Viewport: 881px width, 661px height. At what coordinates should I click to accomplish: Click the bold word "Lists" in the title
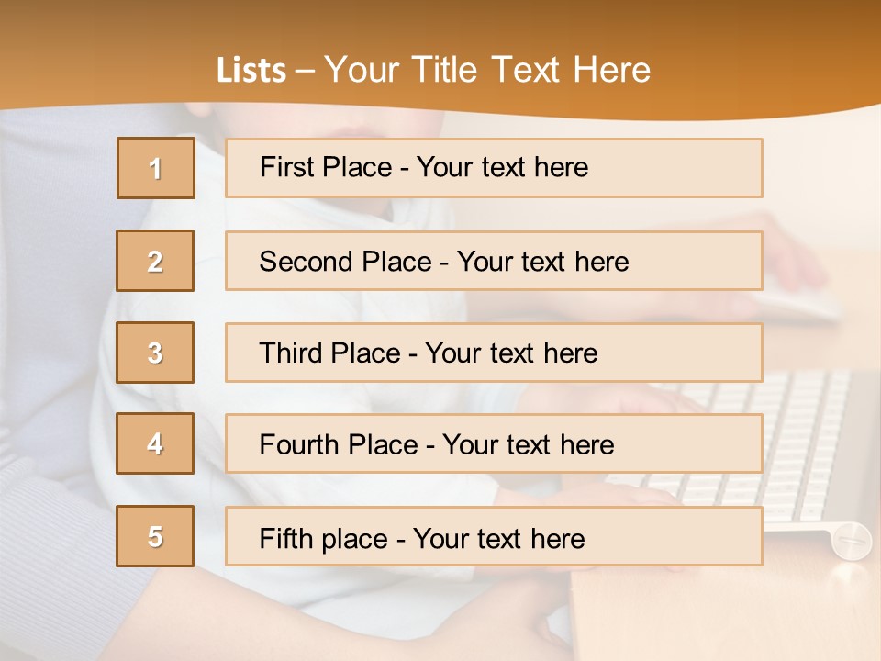251,71
